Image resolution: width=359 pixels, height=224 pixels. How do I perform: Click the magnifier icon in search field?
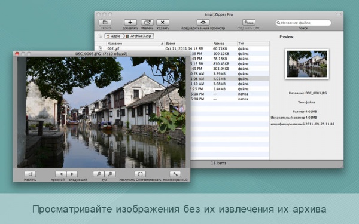pyautogui.click(x=278, y=23)
